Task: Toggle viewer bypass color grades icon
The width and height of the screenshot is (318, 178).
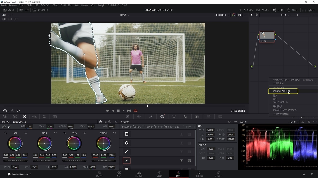Action: [233, 15]
